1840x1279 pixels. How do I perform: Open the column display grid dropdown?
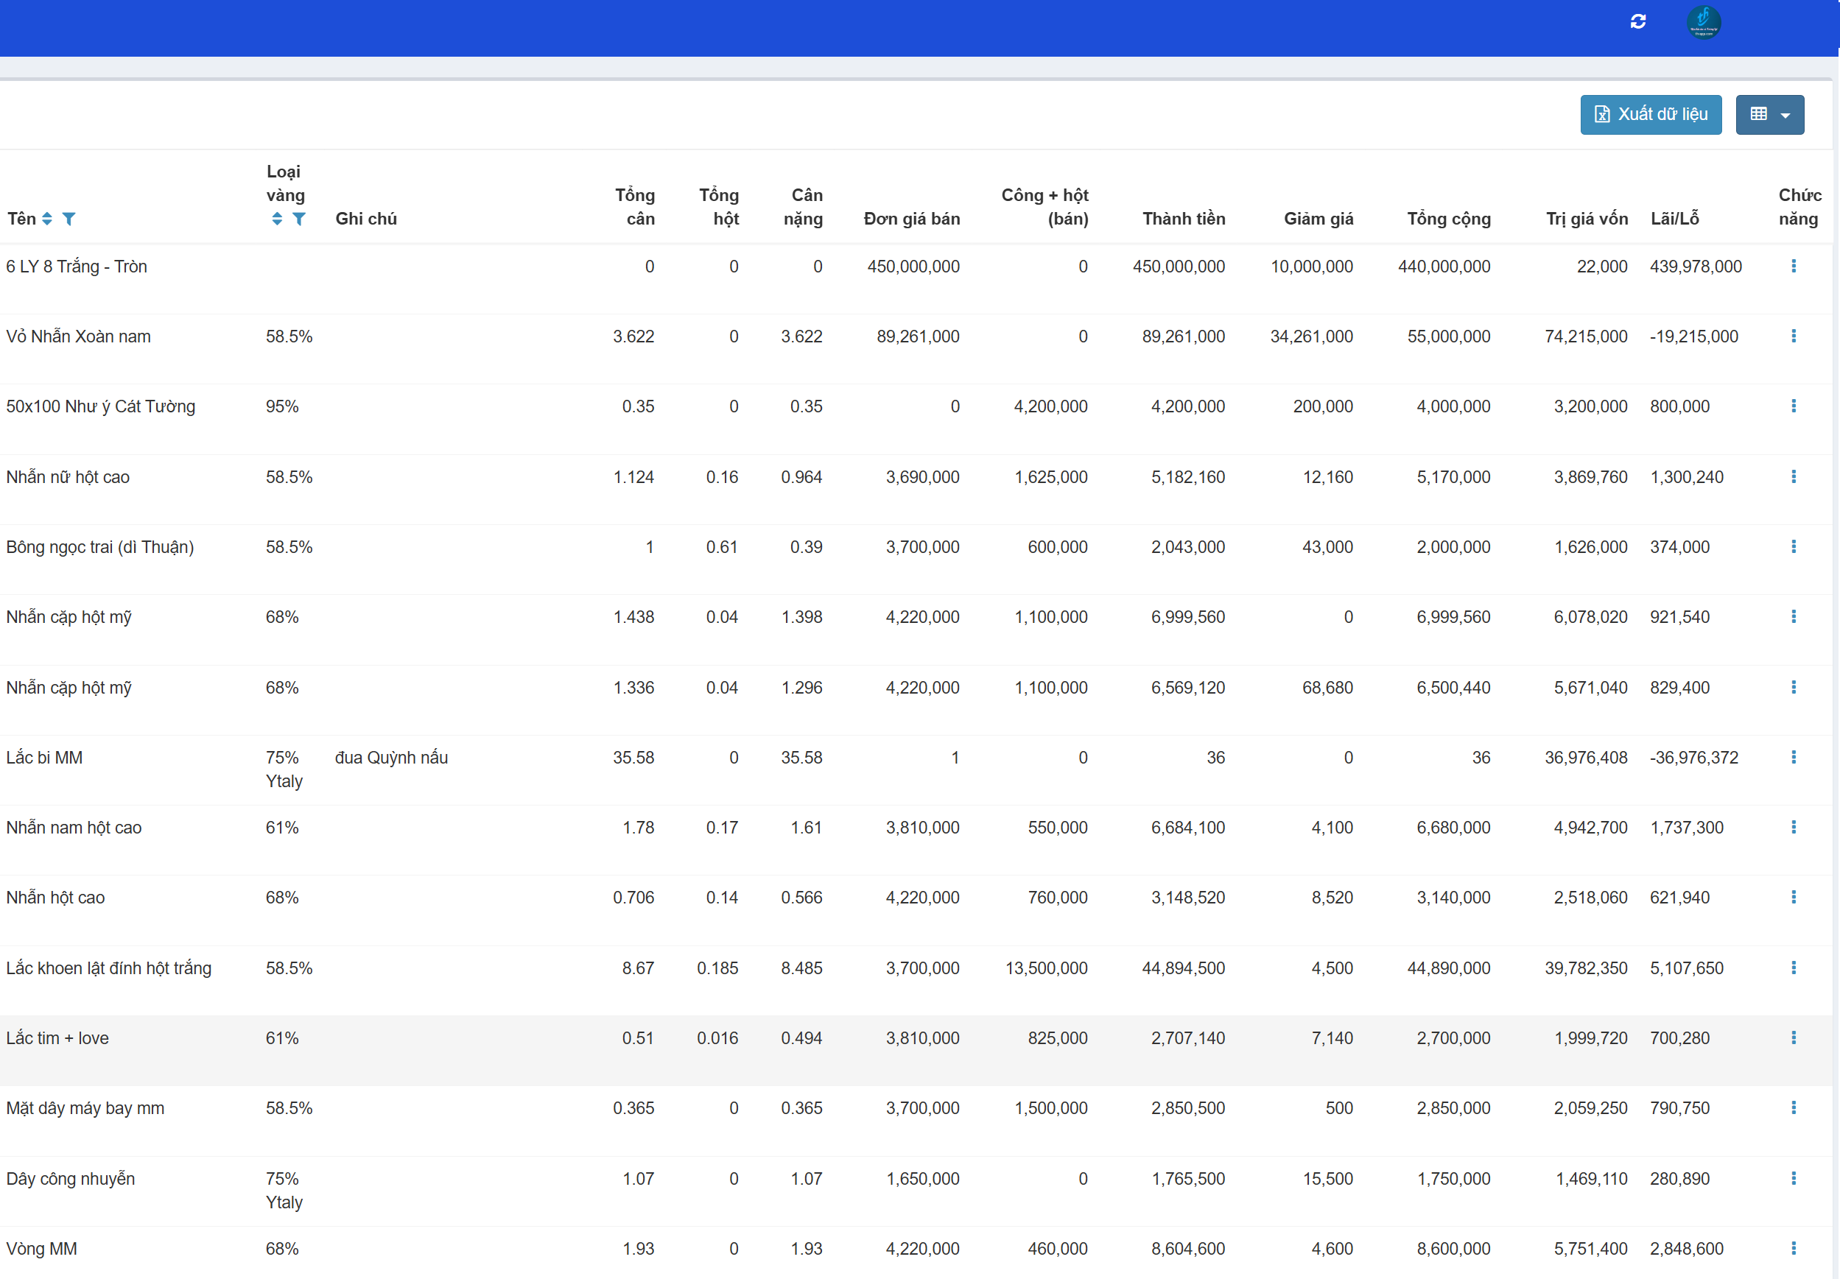[x=1769, y=115]
